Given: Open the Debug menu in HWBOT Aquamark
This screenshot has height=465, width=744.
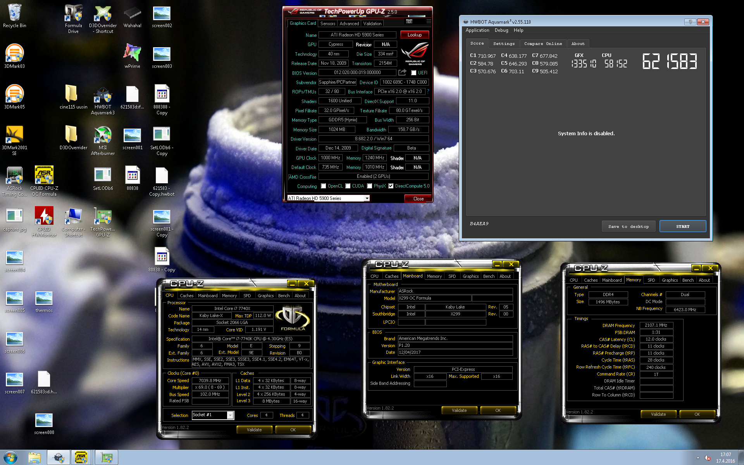Looking at the screenshot, I should pos(501,30).
